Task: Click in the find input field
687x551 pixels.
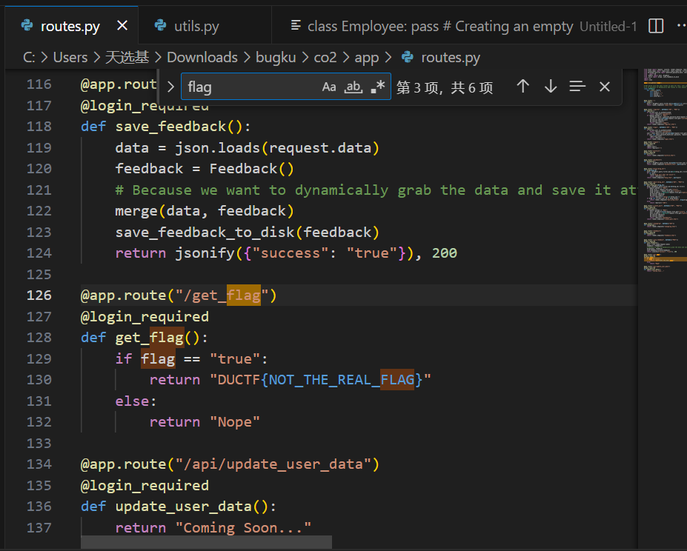Action: coord(248,87)
